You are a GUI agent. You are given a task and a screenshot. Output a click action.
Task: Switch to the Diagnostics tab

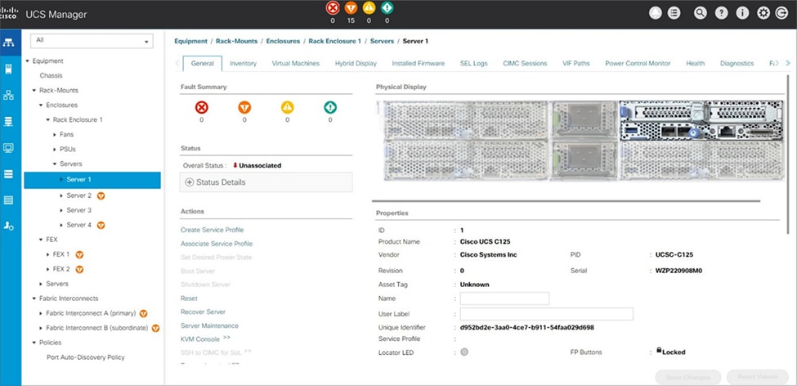(737, 64)
